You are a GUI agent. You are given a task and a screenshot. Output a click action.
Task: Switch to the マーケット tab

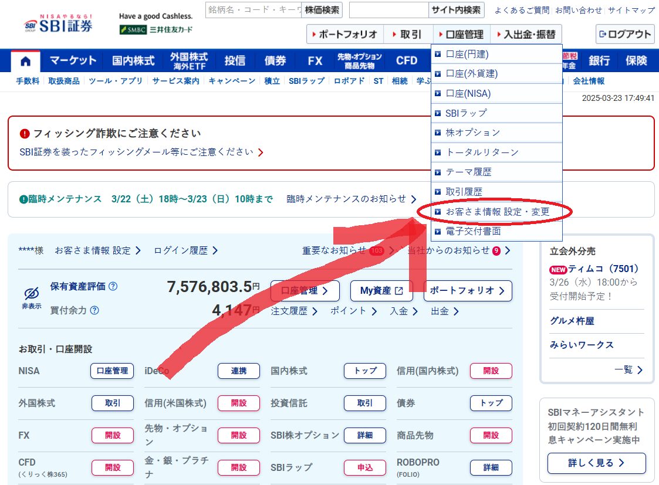73,60
